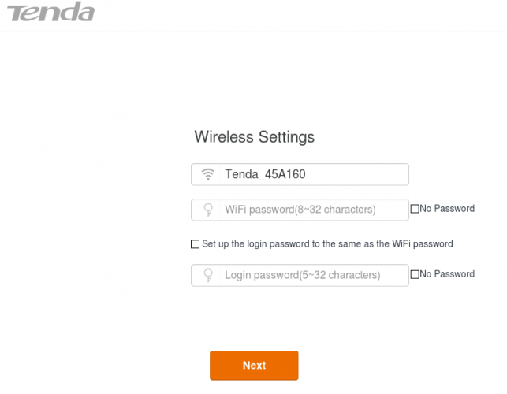The width and height of the screenshot is (507, 394).
Task: Click the word 'Next' on the orange button
Action: 254,366
